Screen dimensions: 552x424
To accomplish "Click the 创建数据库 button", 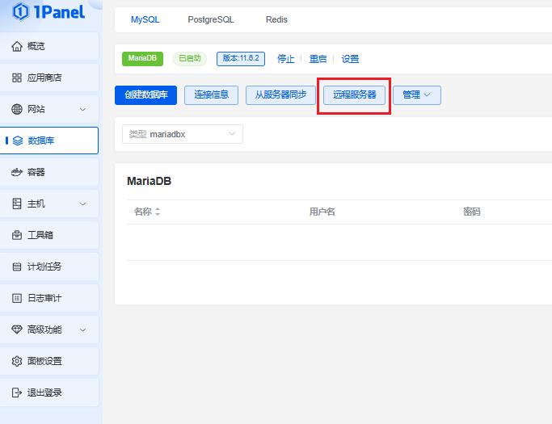I will pos(145,95).
